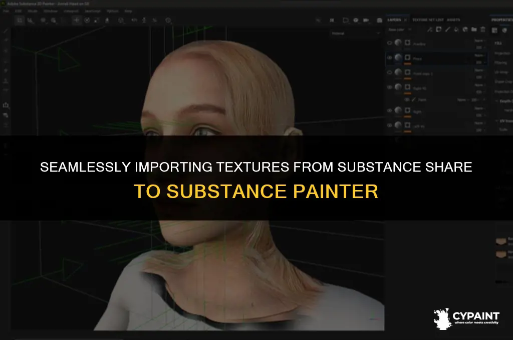This screenshot has width=513, height=340.
Task: Click the perspective view icon beside pause
Action: (x=346, y=20)
